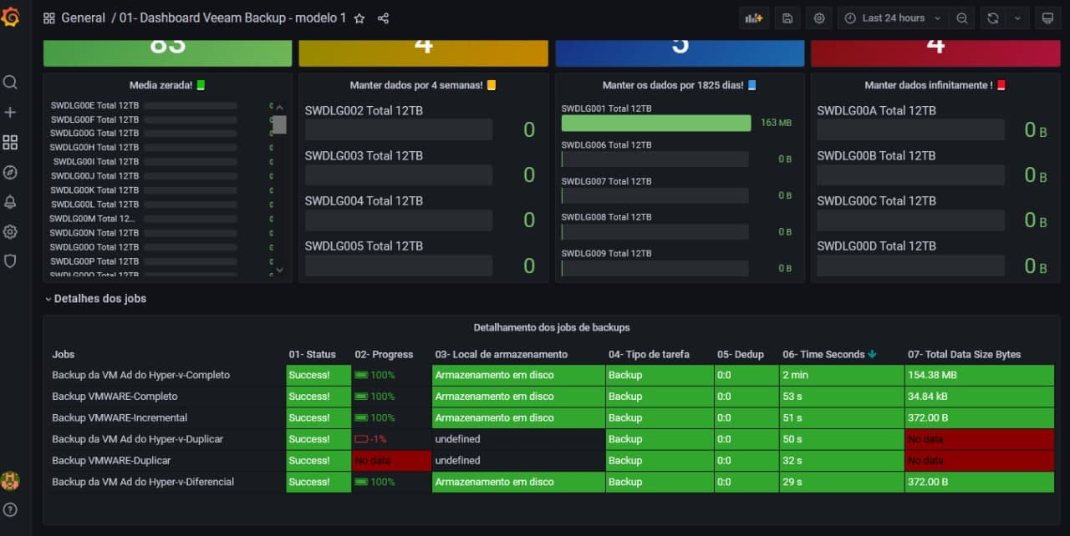Open the user avatar profile
This screenshot has height=536, width=1070.
pos(10,481)
